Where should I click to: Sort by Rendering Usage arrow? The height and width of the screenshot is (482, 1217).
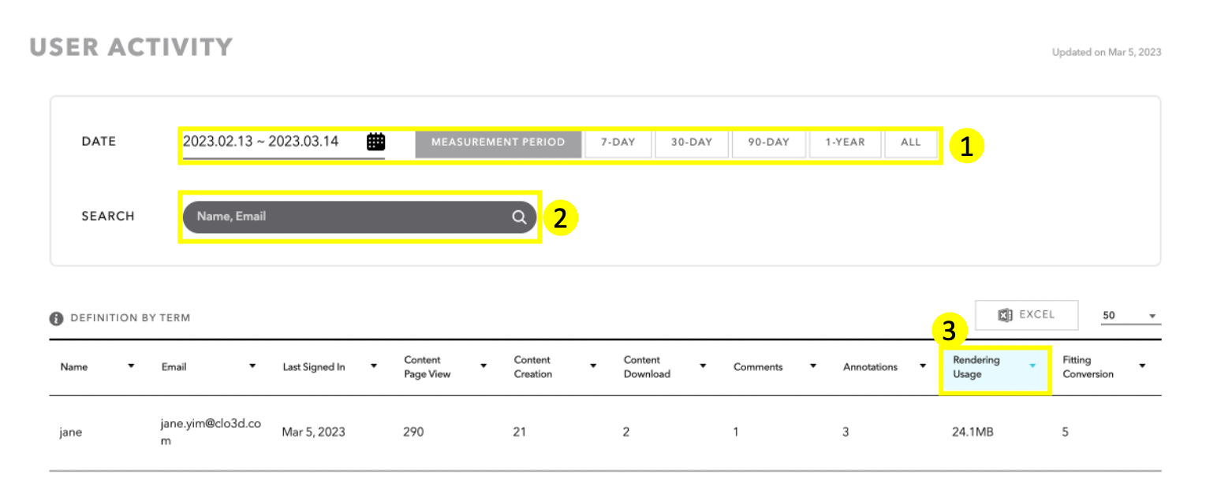[1032, 366]
